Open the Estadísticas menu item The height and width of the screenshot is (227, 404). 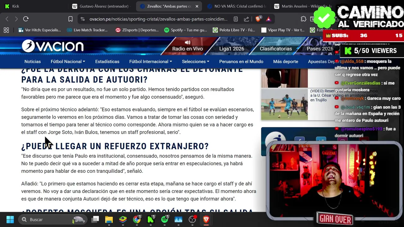click(x=107, y=61)
